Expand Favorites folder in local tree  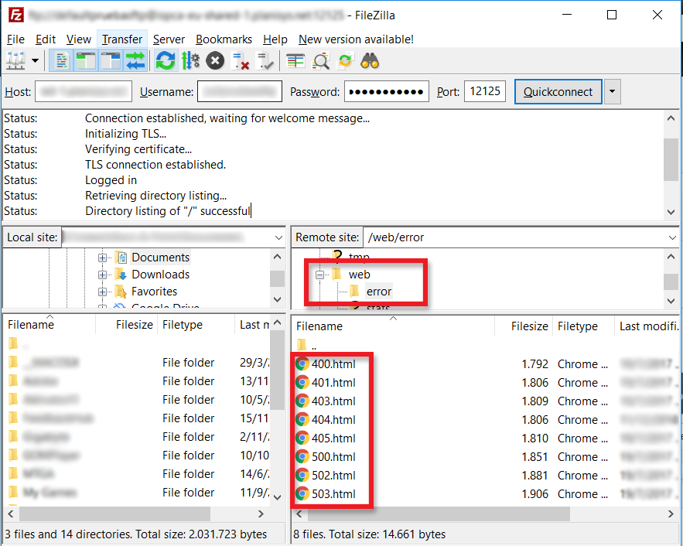[102, 292]
